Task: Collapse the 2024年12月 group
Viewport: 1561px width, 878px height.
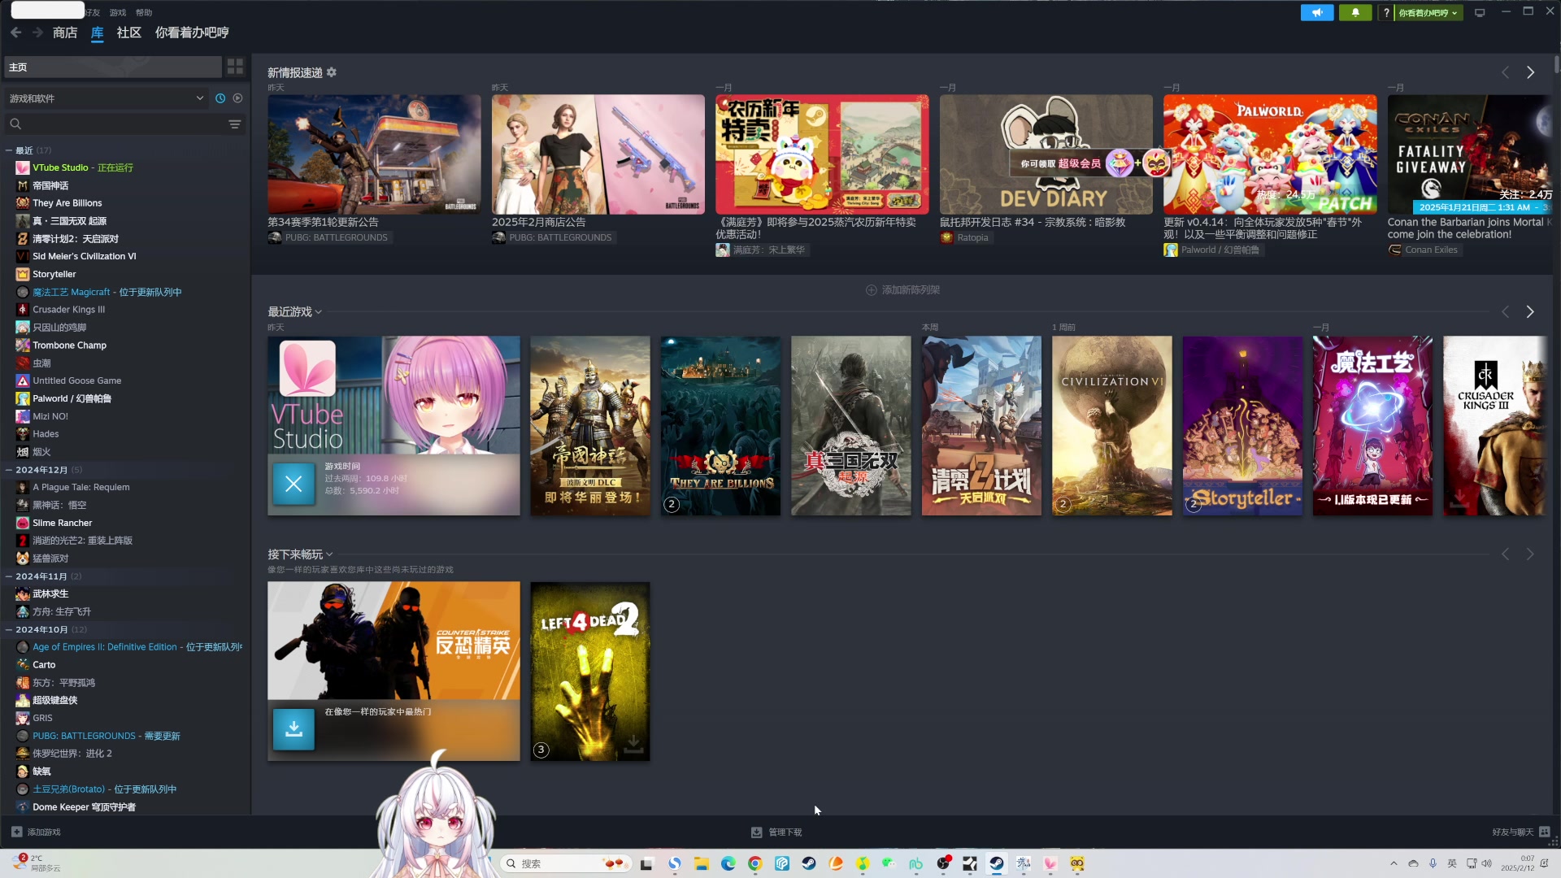Action: click(9, 470)
